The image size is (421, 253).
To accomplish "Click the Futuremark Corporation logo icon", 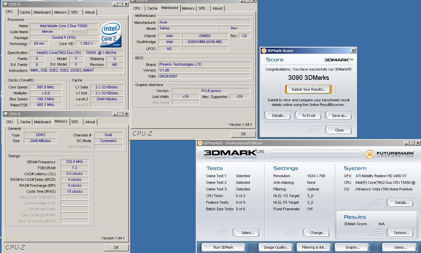I will 370,154.
